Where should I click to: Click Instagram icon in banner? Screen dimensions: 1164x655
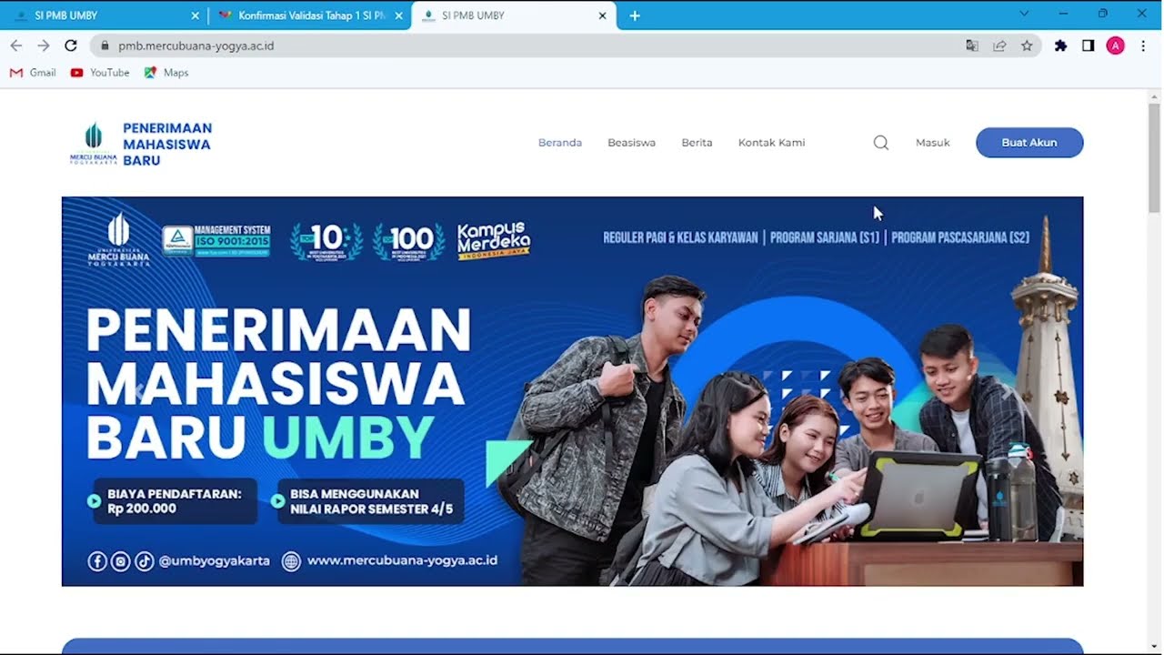(121, 561)
